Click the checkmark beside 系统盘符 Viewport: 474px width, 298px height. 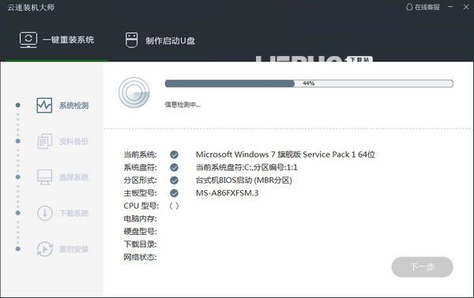click(x=174, y=167)
